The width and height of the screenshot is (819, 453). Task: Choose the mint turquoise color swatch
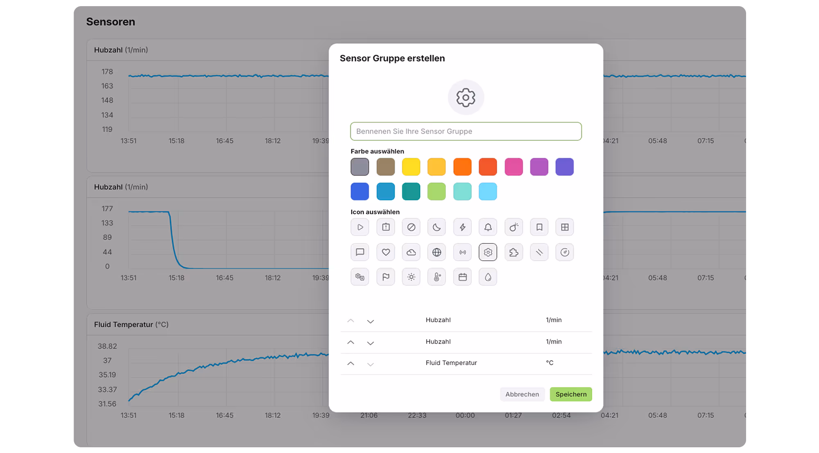[x=462, y=192]
